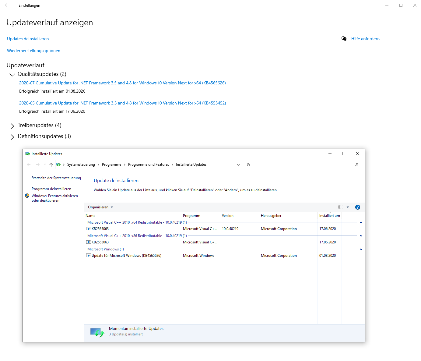Collapse the Qualitätsupdates (2) section
421x361 pixels.
tap(12, 75)
